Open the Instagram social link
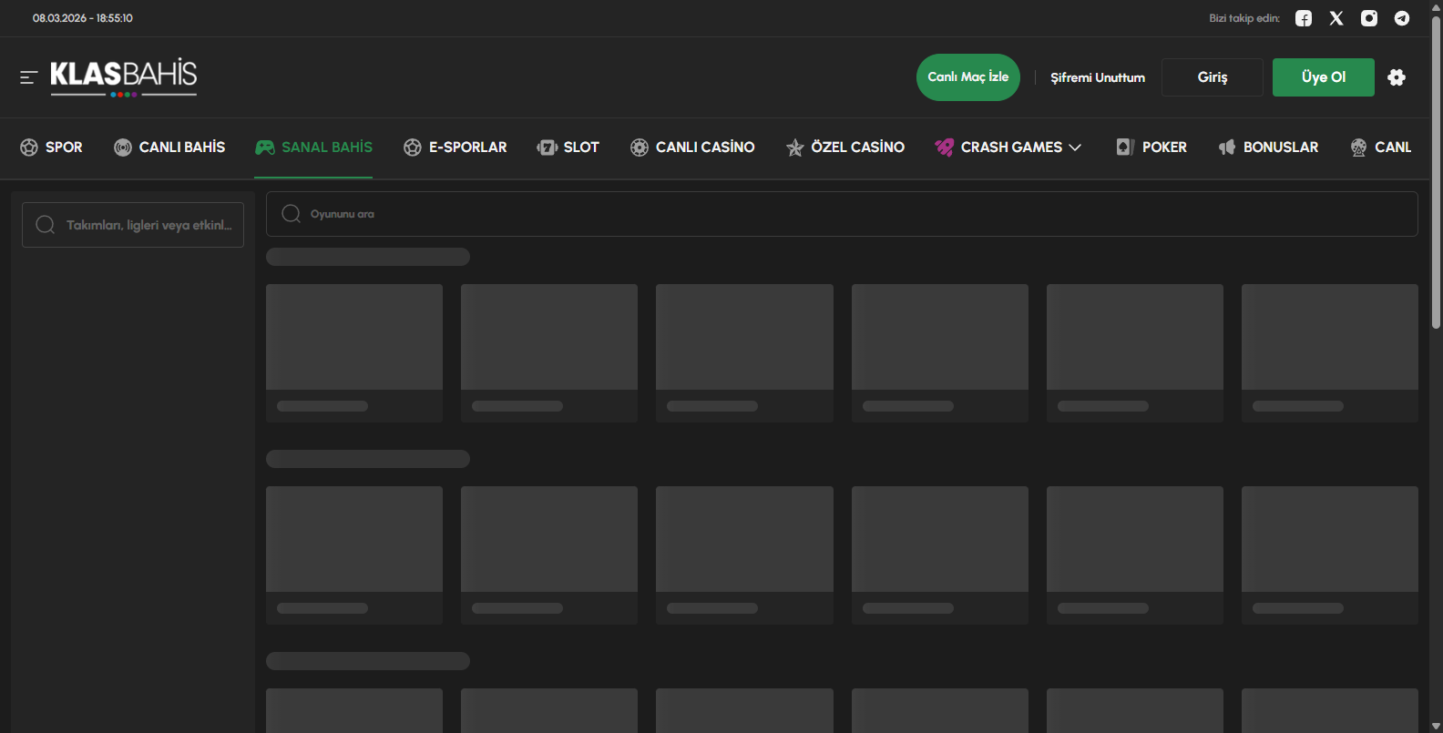 (1369, 18)
